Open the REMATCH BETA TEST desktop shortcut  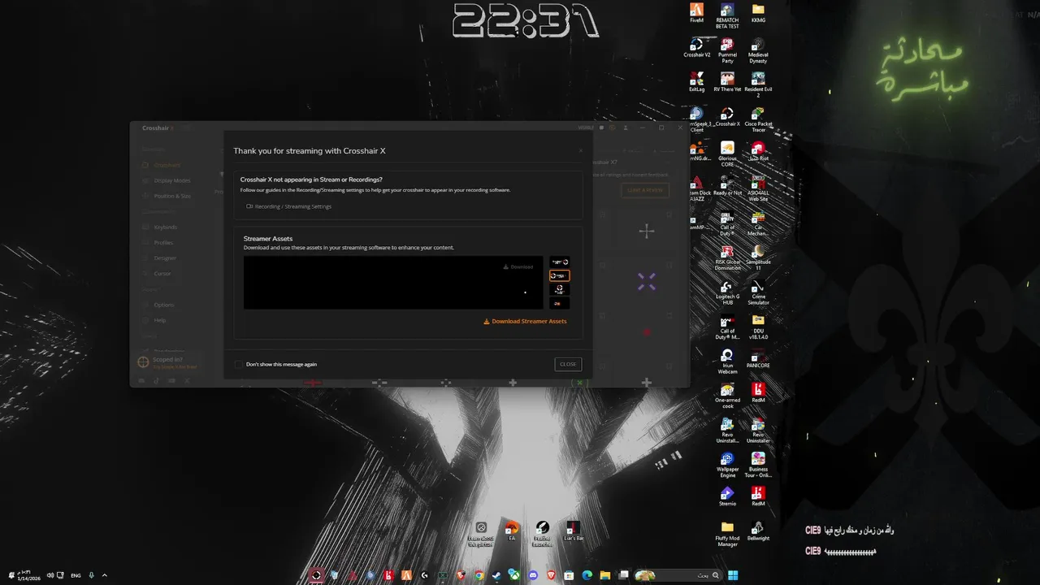point(727,15)
